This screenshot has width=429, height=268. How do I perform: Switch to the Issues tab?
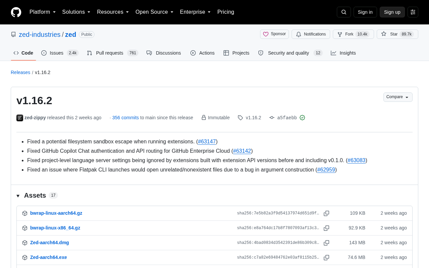tap(60, 53)
